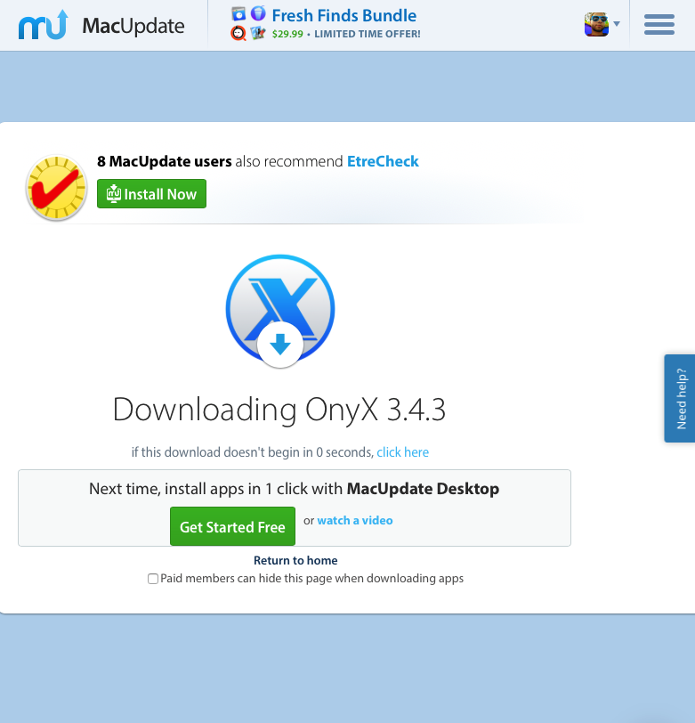Click the '8 MacUpdate users' text

pyautogui.click(x=164, y=161)
